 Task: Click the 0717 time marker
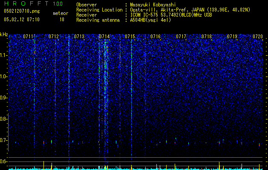(181, 37)
